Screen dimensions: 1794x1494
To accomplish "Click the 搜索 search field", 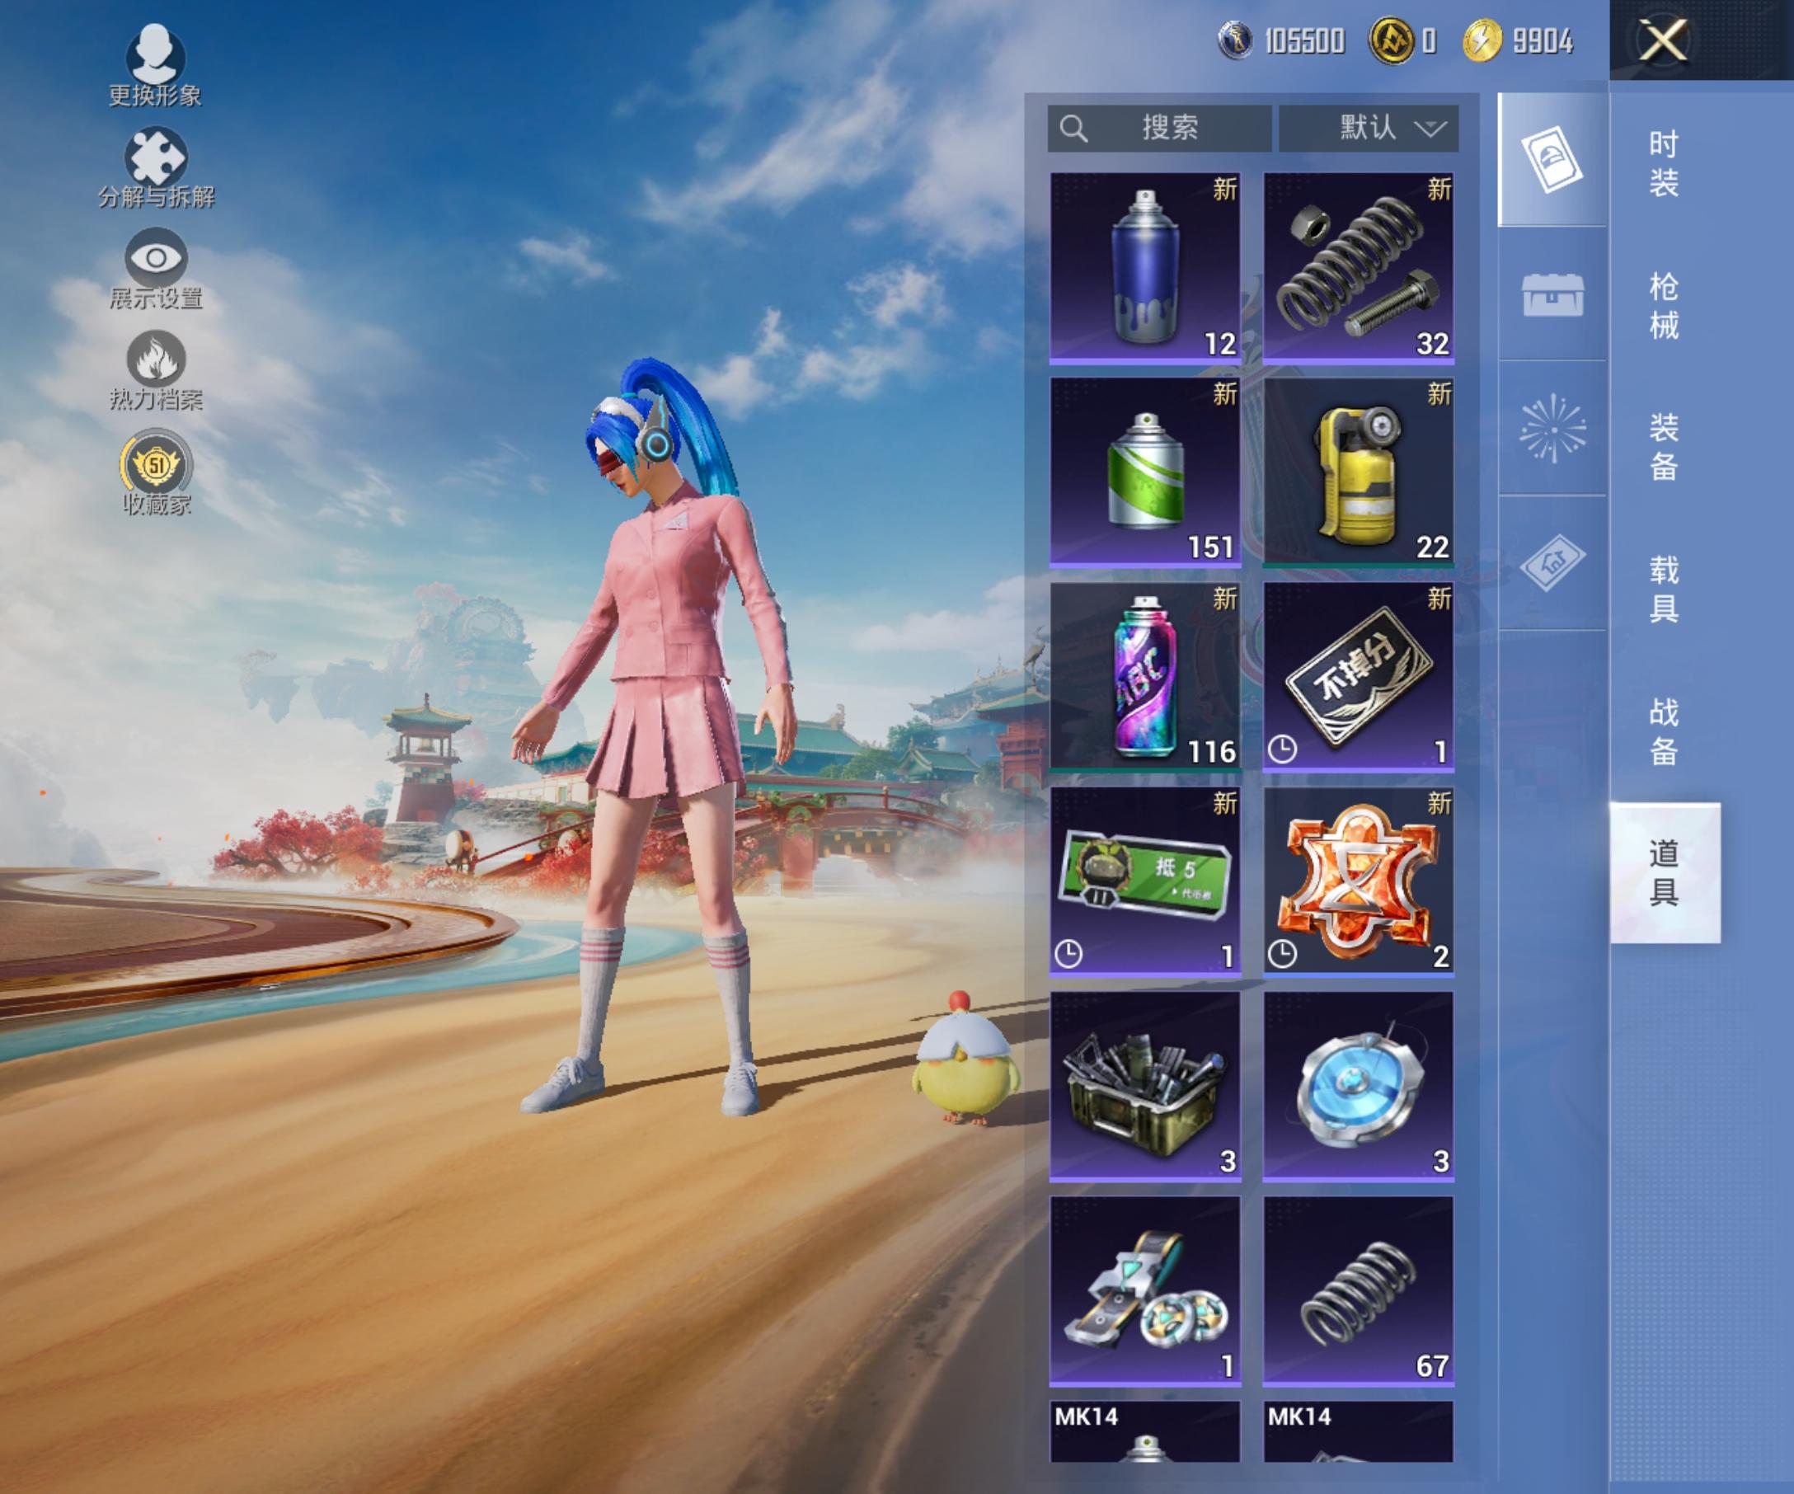I will [1159, 128].
